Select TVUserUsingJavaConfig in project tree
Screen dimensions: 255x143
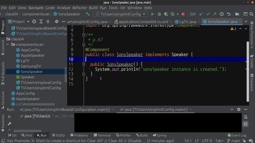(41, 83)
